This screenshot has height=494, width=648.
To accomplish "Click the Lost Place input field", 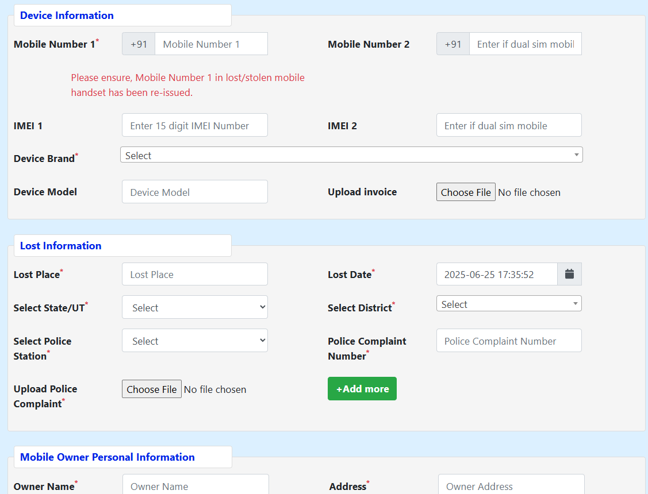I will click(194, 274).
